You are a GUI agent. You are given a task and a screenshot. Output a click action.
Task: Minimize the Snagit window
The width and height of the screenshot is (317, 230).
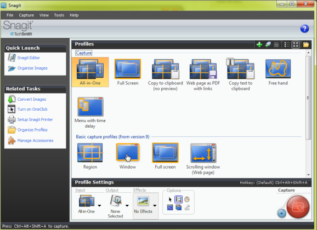tap(282, 4)
